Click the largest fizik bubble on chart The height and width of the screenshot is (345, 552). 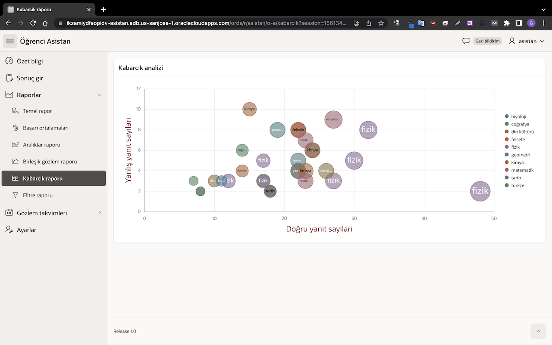[480, 191]
